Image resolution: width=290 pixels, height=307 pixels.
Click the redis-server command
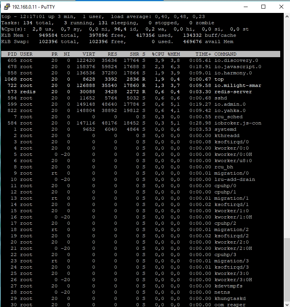coord(233,92)
